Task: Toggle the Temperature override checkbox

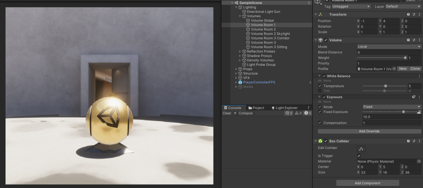Action: click(x=320, y=86)
